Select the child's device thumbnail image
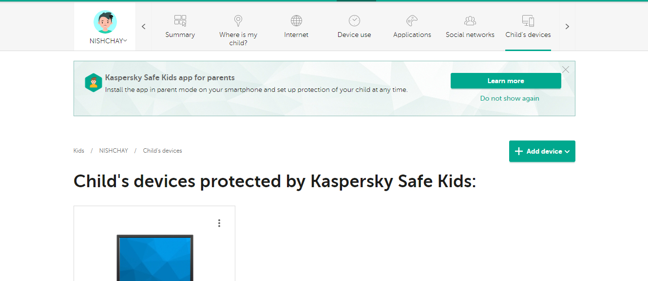This screenshot has height=281, width=648. coord(155,258)
